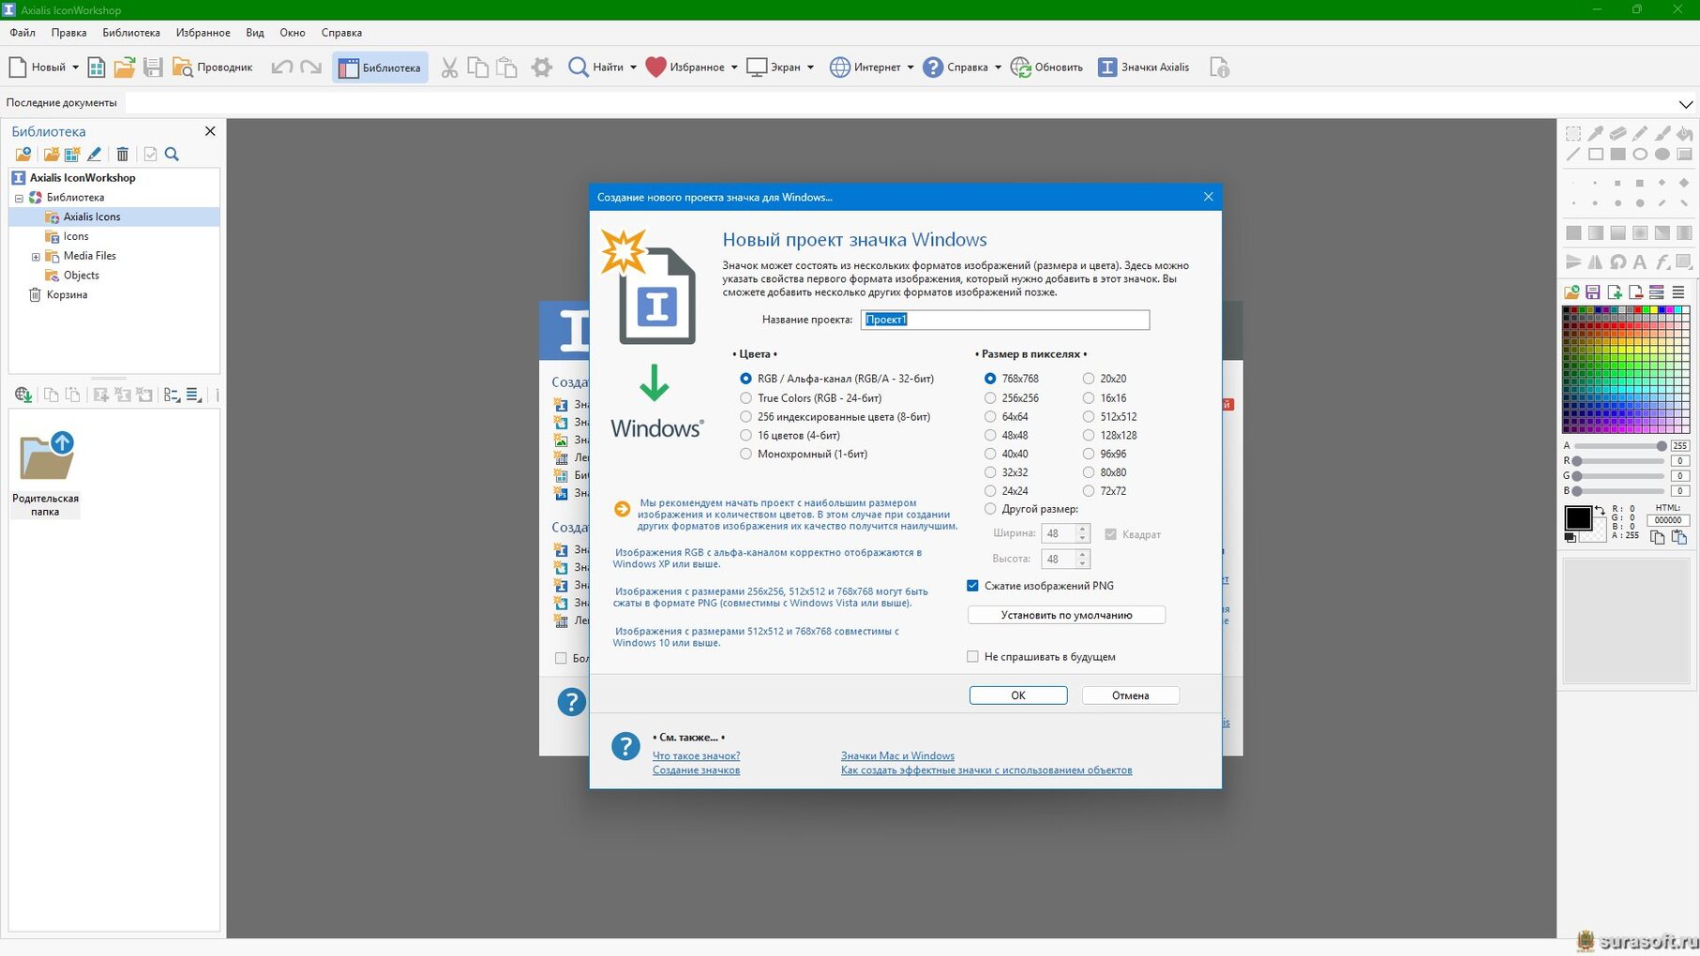Click the Open file folder icon in toolbar
This screenshot has width=1700, height=956.
(x=124, y=67)
